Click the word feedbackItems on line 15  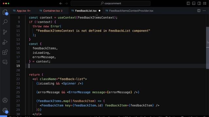(44, 48)
